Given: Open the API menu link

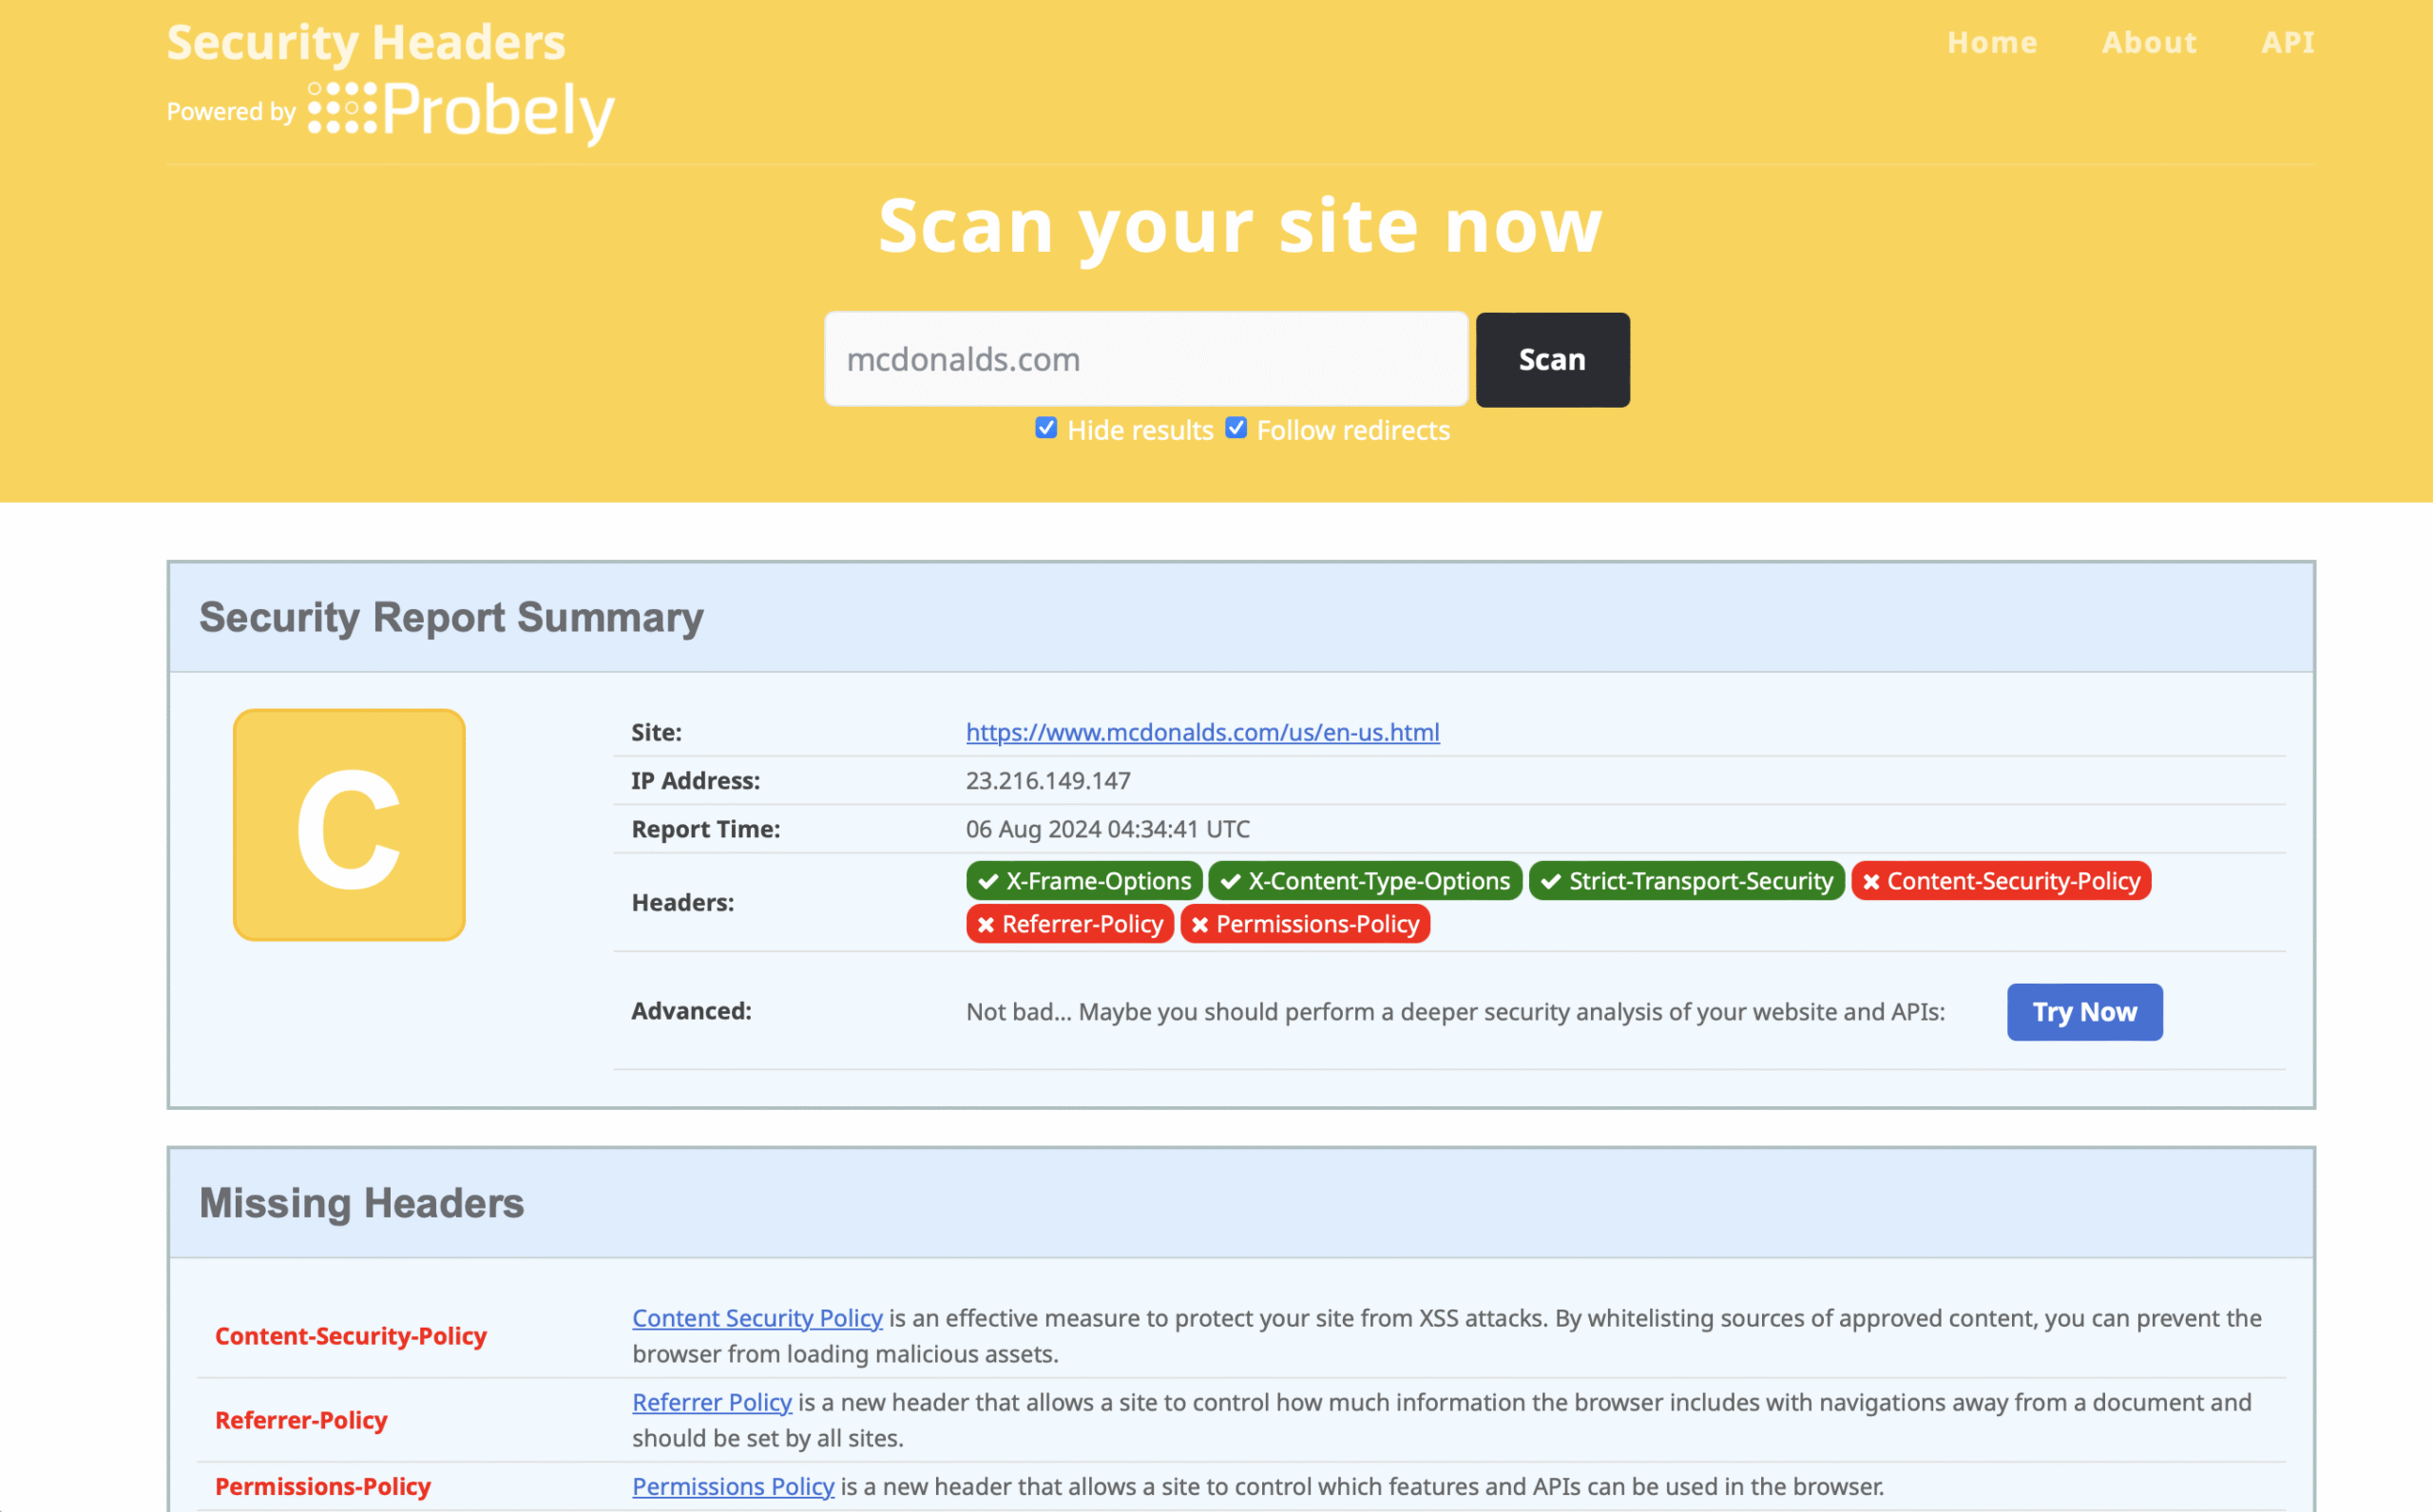Looking at the screenshot, I should point(2287,42).
